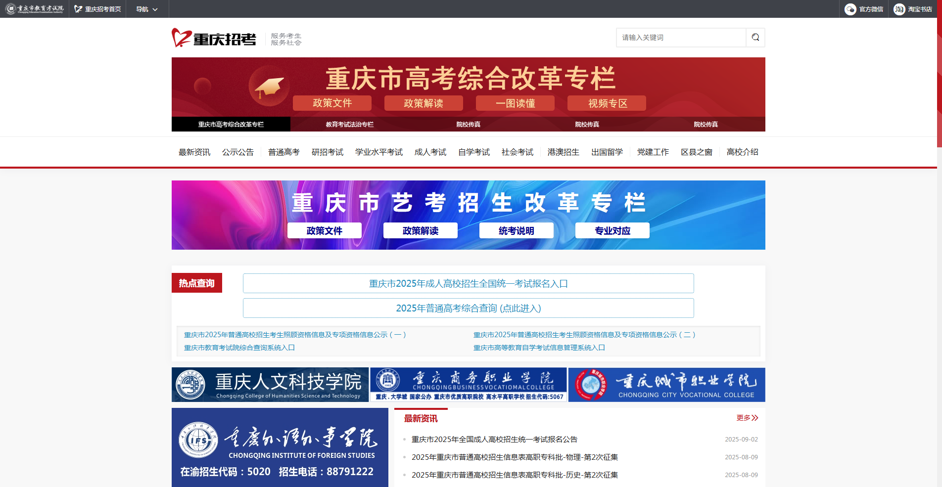Click the 重庆人文科技学院 banner image

click(x=270, y=385)
